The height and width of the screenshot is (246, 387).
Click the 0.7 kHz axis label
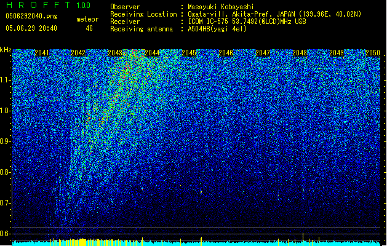5,203
